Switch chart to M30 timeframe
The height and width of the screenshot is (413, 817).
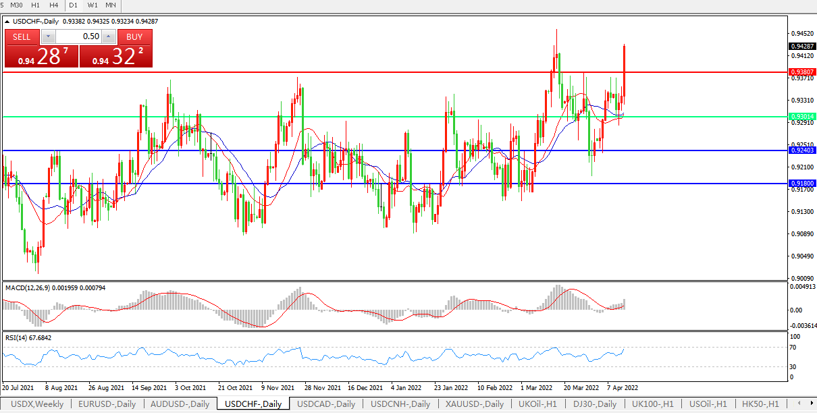[x=17, y=5]
